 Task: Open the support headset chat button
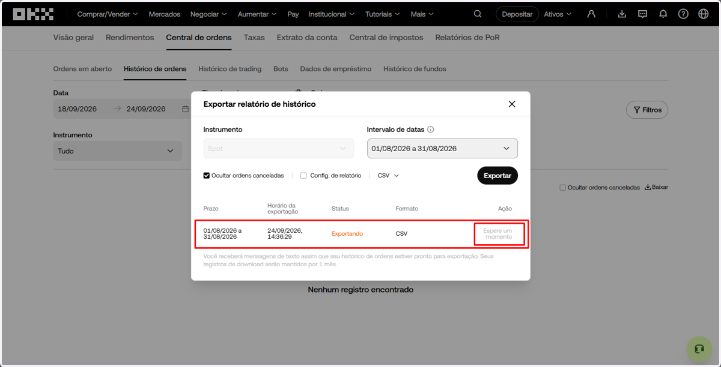coord(699,349)
